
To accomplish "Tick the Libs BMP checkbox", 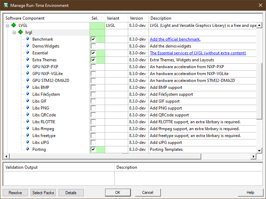I will tap(93, 87).
